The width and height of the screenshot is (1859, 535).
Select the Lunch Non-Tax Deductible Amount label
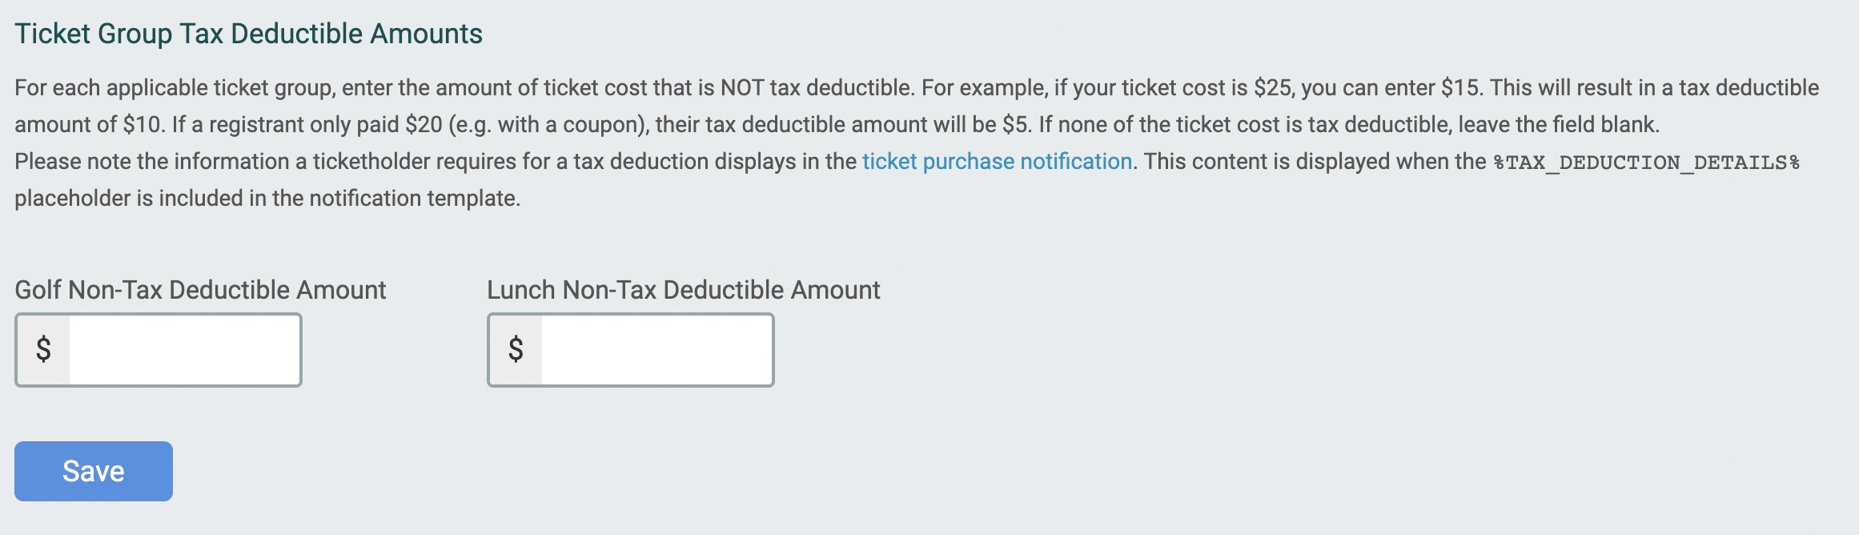click(682, 290)
